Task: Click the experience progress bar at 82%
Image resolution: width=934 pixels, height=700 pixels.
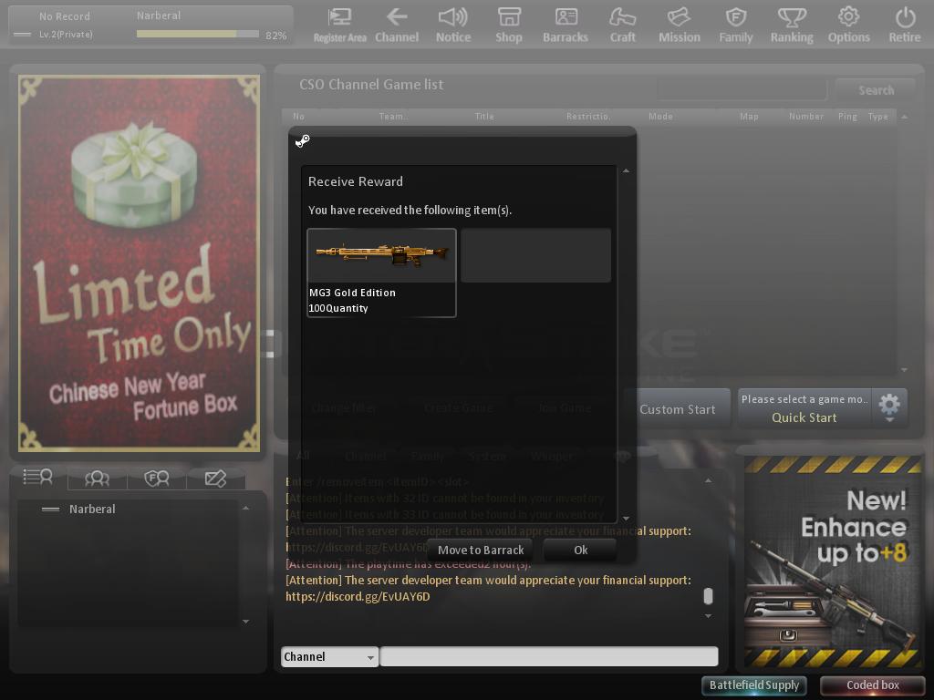Action: [198, 35]
